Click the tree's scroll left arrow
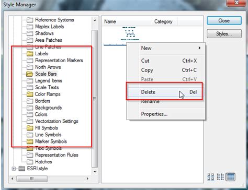 click(12, 179)
